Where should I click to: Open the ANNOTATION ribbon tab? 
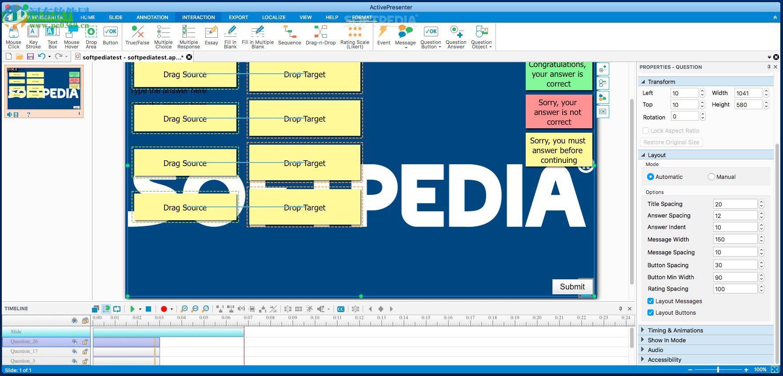[x=152, y=17]
